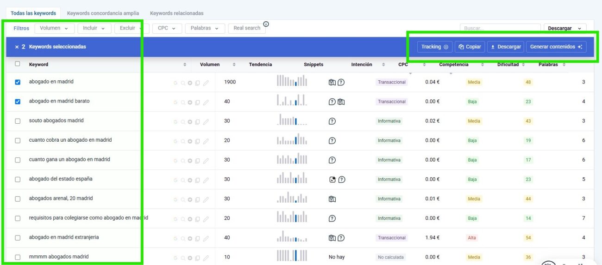
Task: Click question snippet icon in souto abogados madrid row
Action: tap(332, 121)
